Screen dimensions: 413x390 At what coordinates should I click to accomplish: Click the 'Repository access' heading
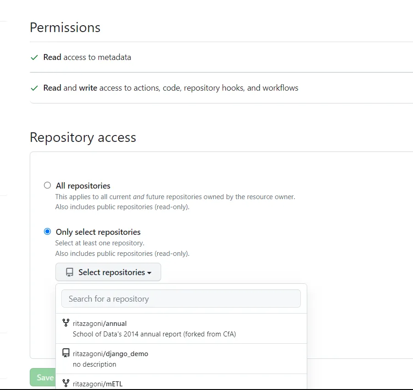point(83,137)
